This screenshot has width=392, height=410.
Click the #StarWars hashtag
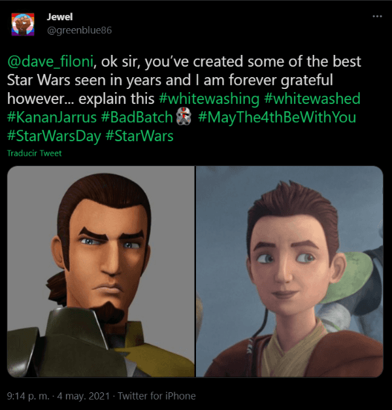pyautogui.click(x=140, y=136)
